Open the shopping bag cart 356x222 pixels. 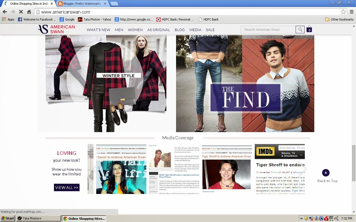[309, 29]
